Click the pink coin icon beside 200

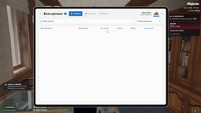tap(173, 16)
